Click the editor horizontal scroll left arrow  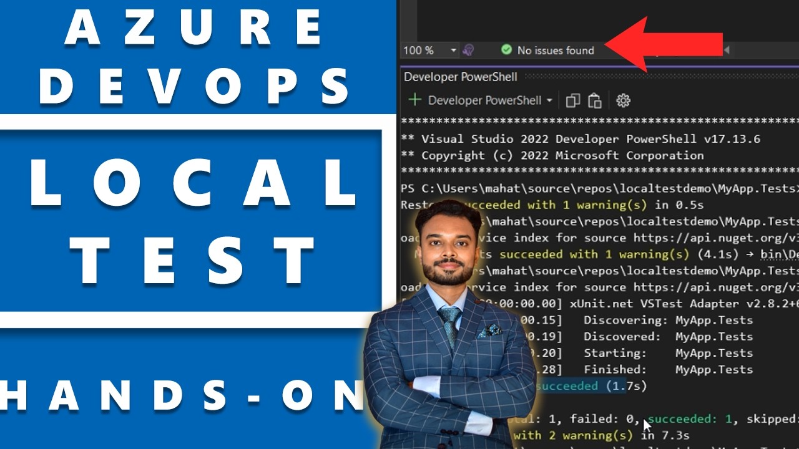coord(726,50)
